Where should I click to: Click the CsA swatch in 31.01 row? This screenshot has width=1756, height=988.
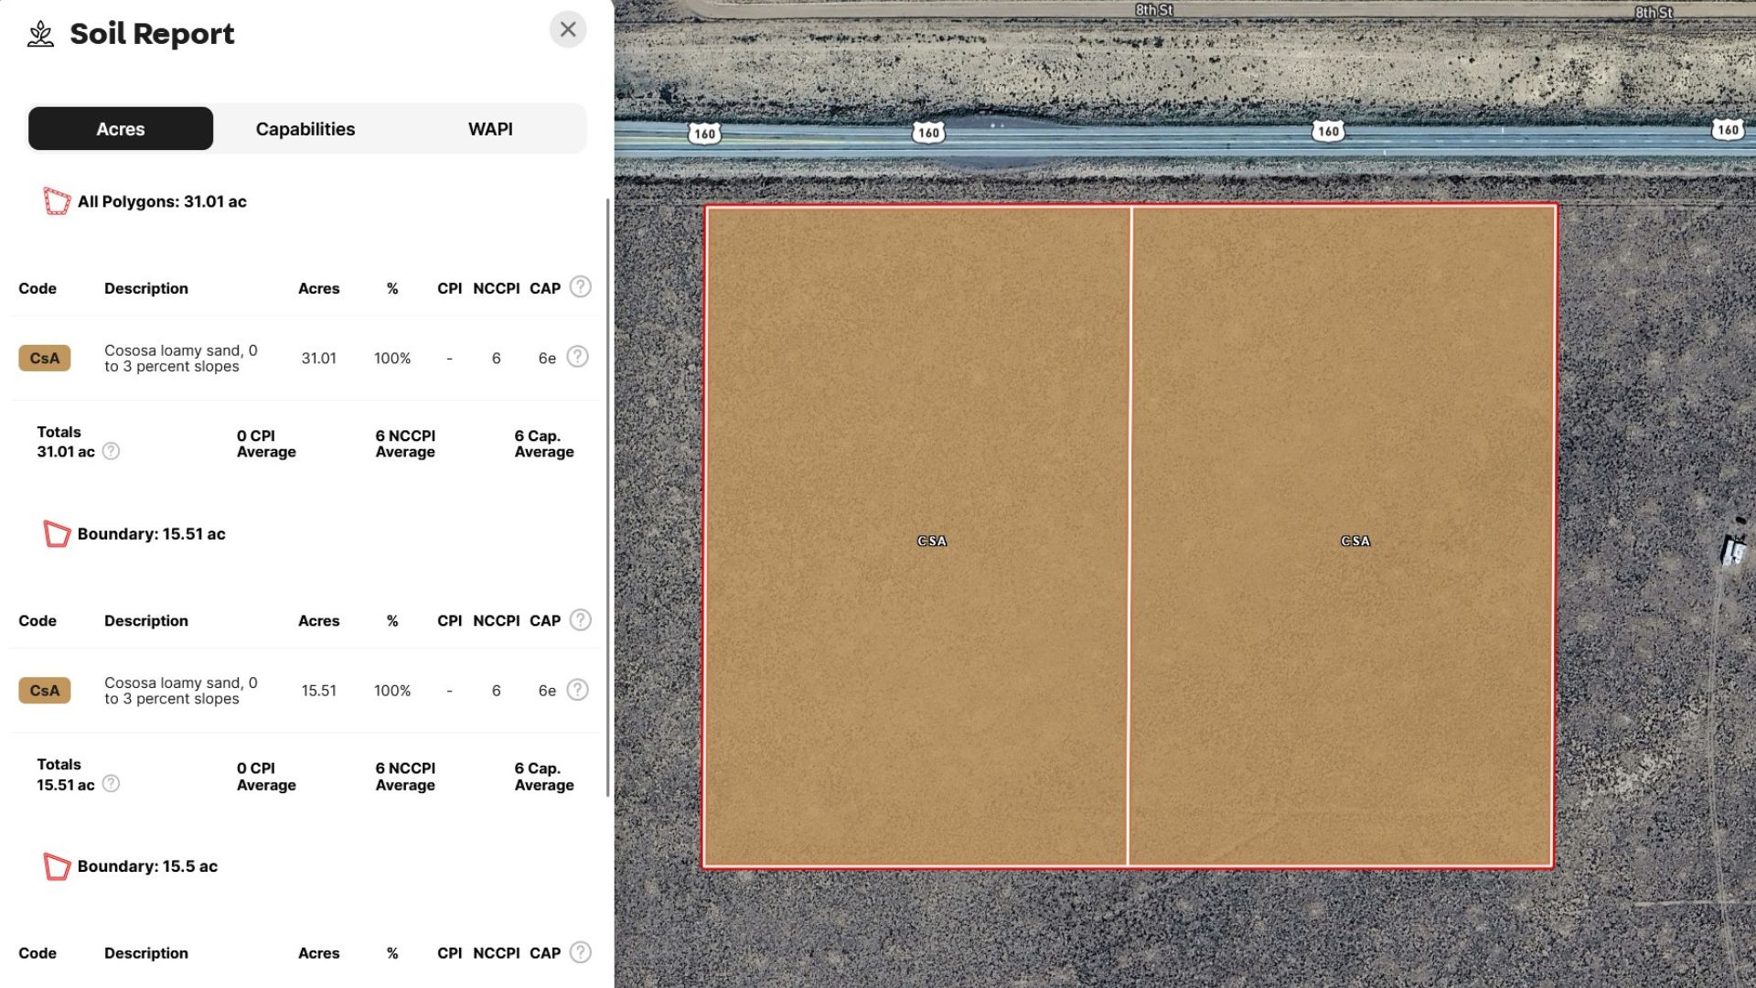tap(44, 358)
